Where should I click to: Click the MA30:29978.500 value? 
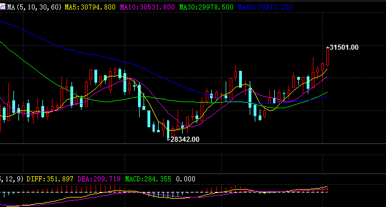click(x=206, y=7)
